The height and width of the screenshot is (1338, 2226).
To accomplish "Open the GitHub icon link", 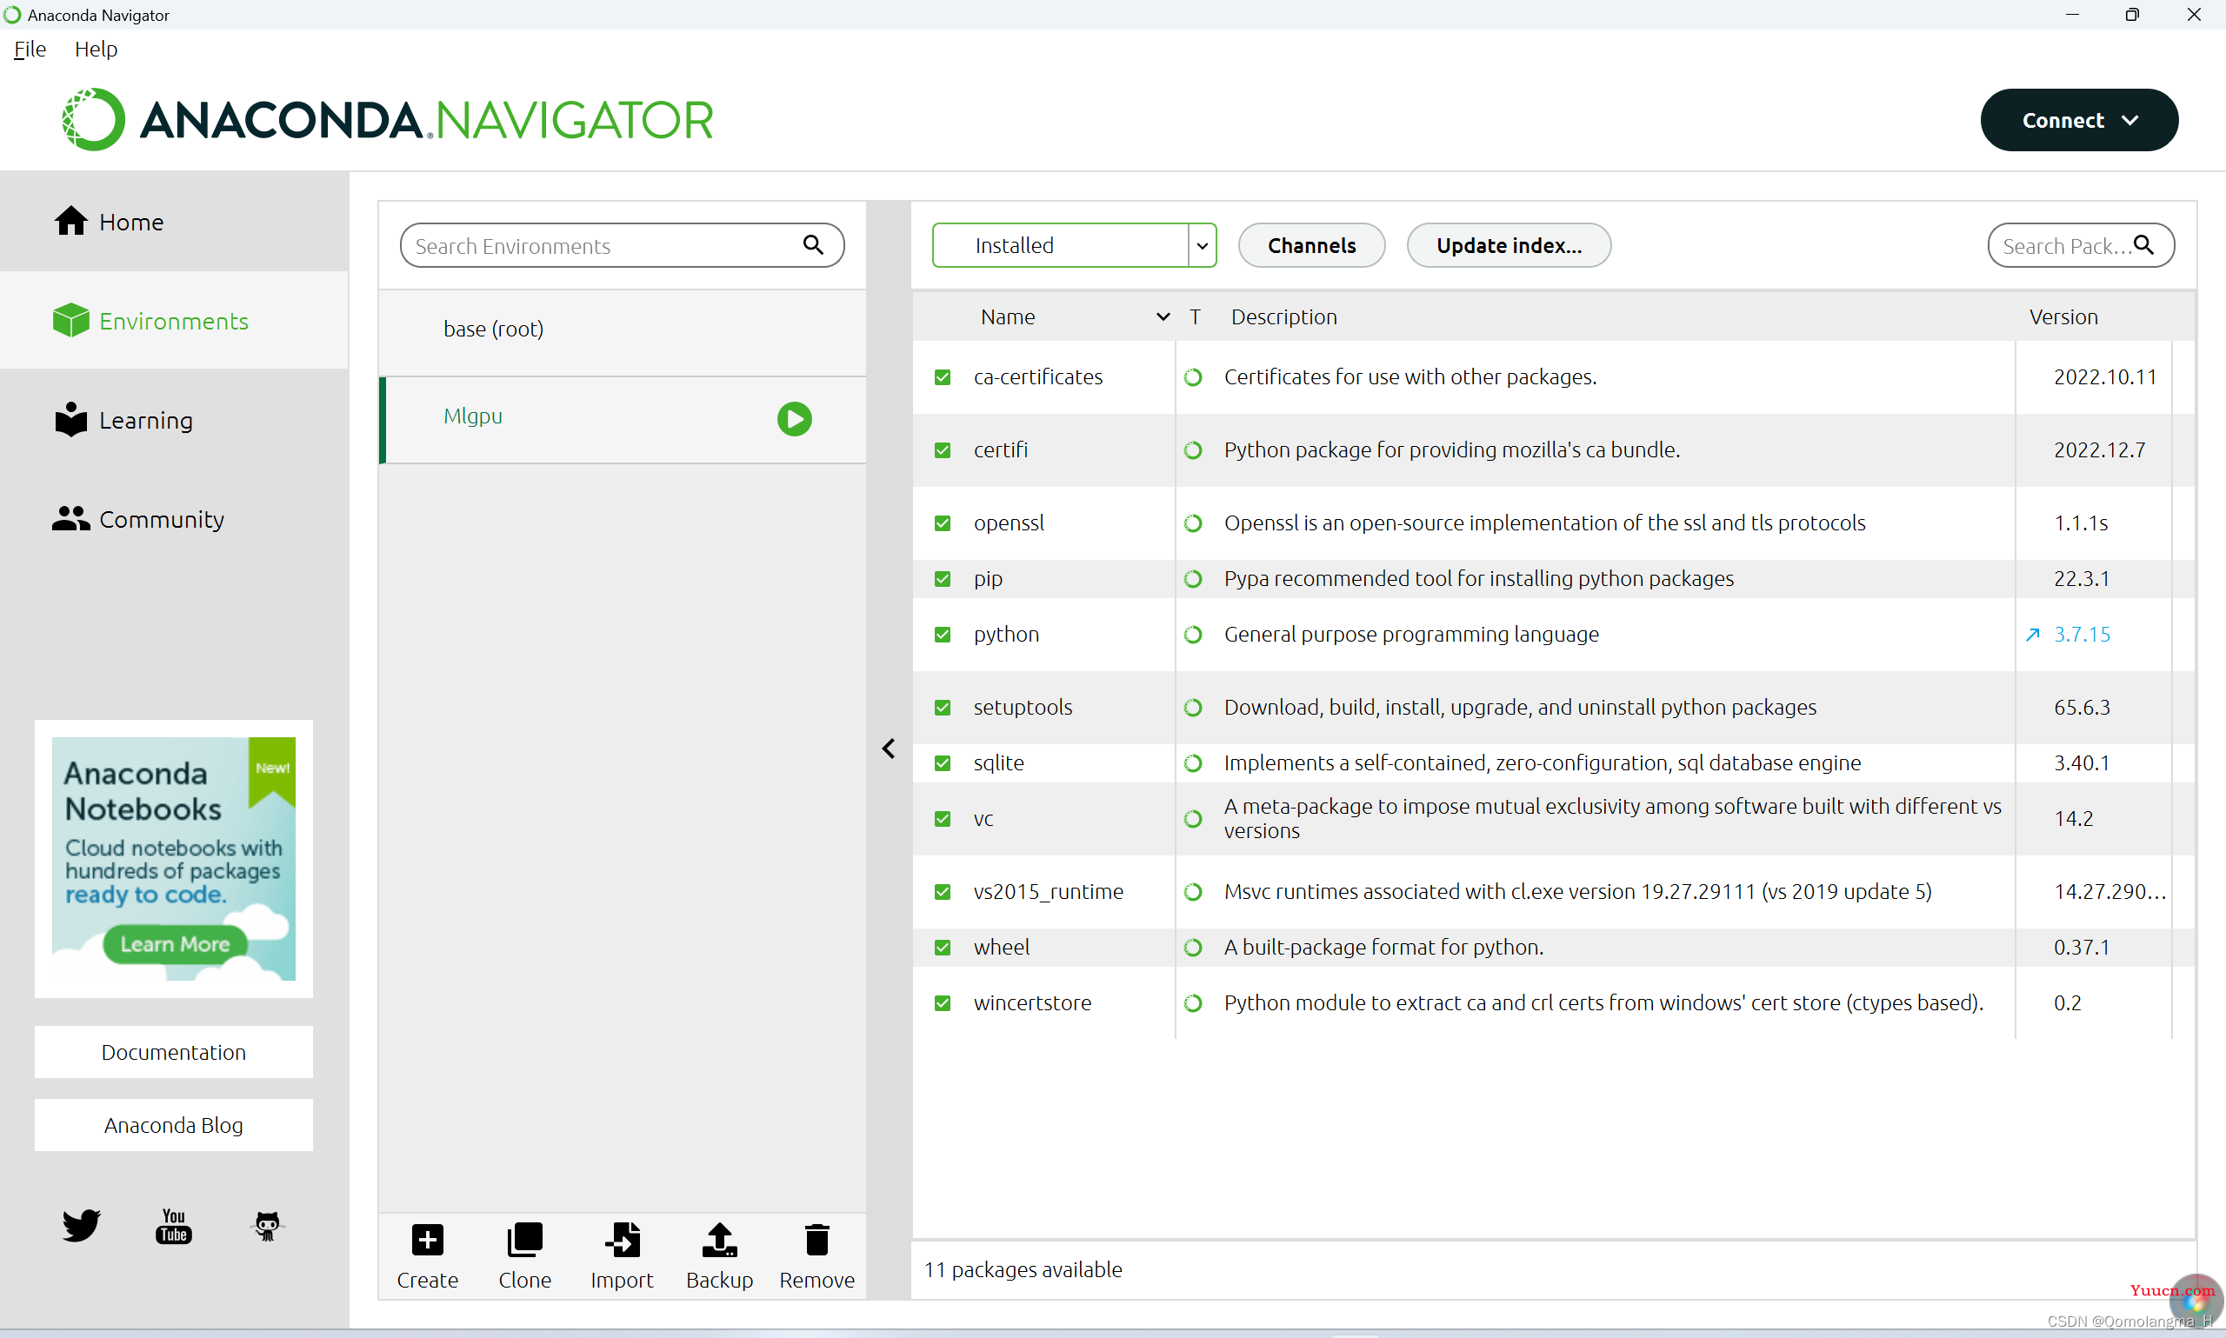I will pos(267,1225).
